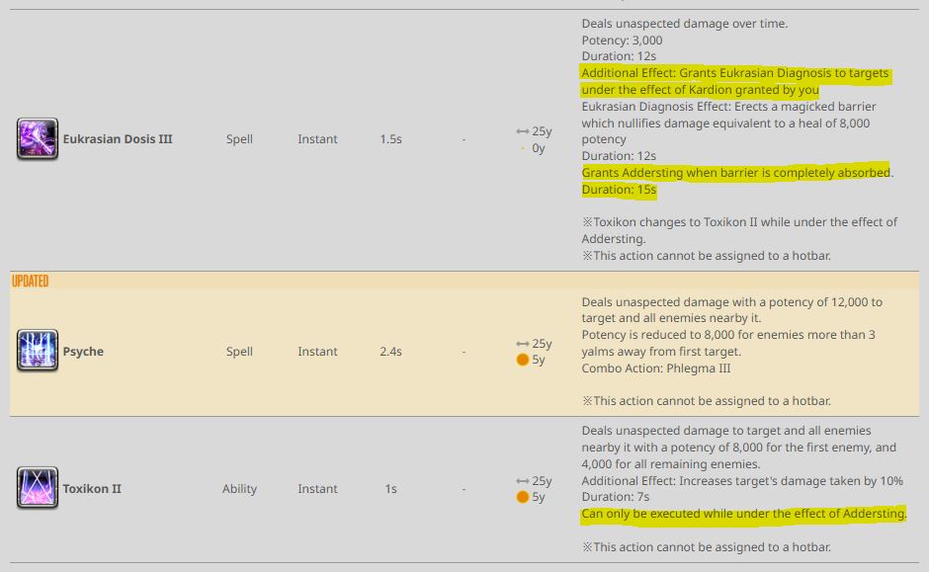This screenshot has height=572, width=929.
Task: Click 'Combo Action: Phlegma III' line
Action: [656, 368]
